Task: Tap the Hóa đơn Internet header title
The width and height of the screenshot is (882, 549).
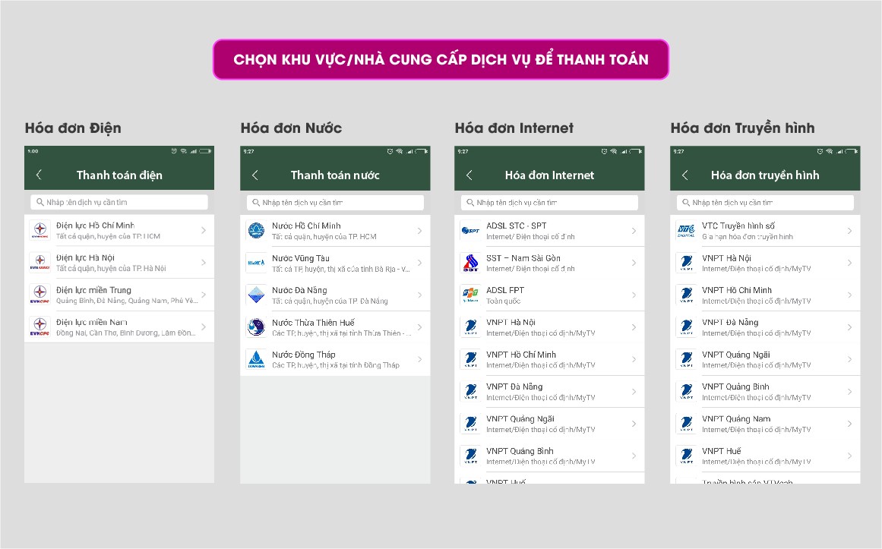Action: [x=549, y=175]
